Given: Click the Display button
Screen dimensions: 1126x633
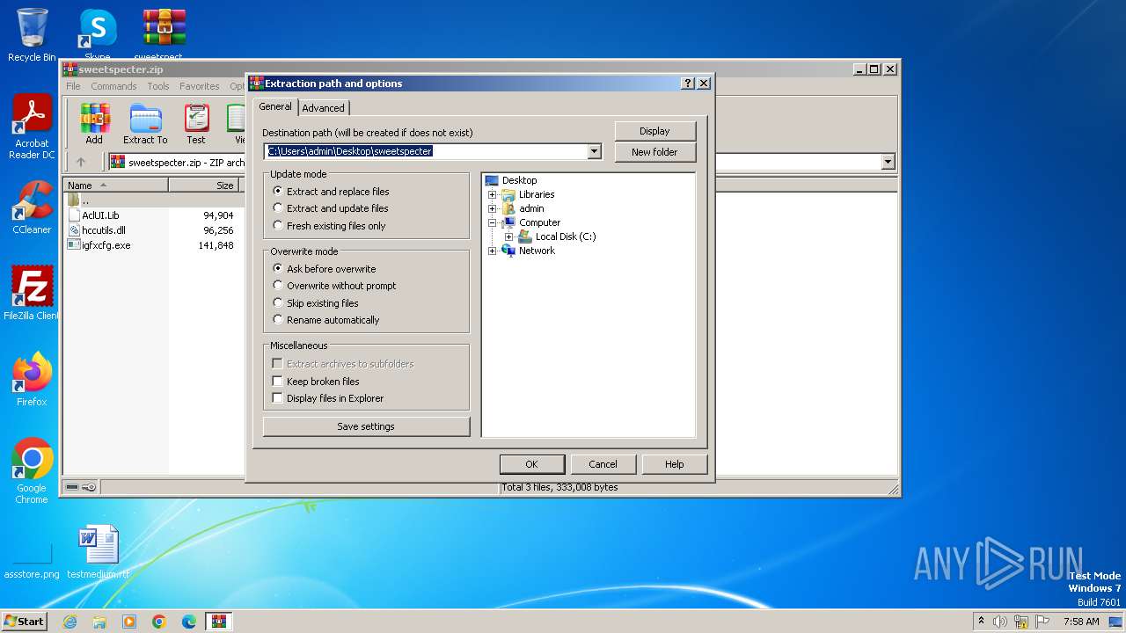Looking at the screenshot, I should pyautogui.click(x=654, y=131).
